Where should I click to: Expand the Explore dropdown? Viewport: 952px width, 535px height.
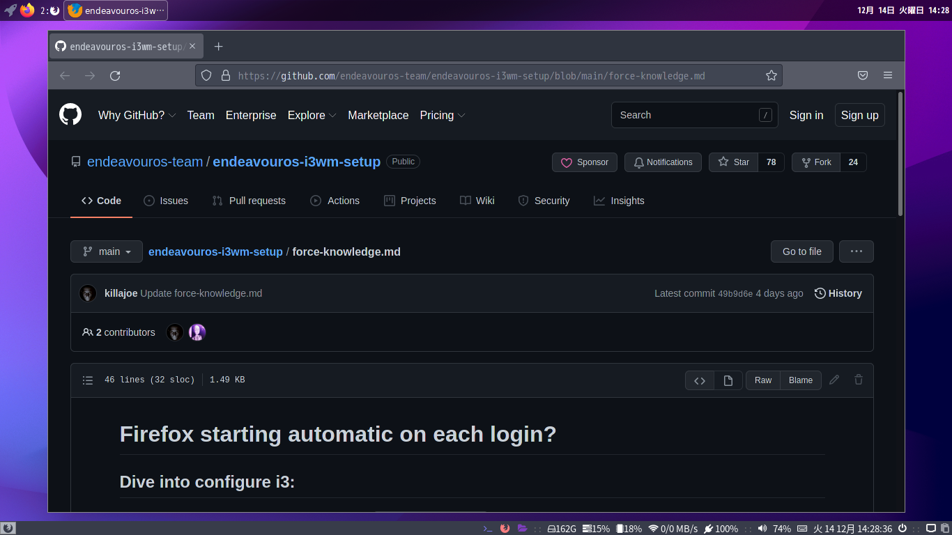(x=312, y=116)
